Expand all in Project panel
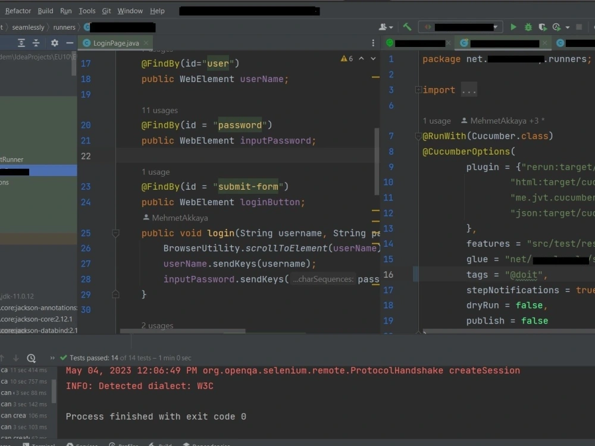Screen dimensions: 595x446 tap(21, 43)
